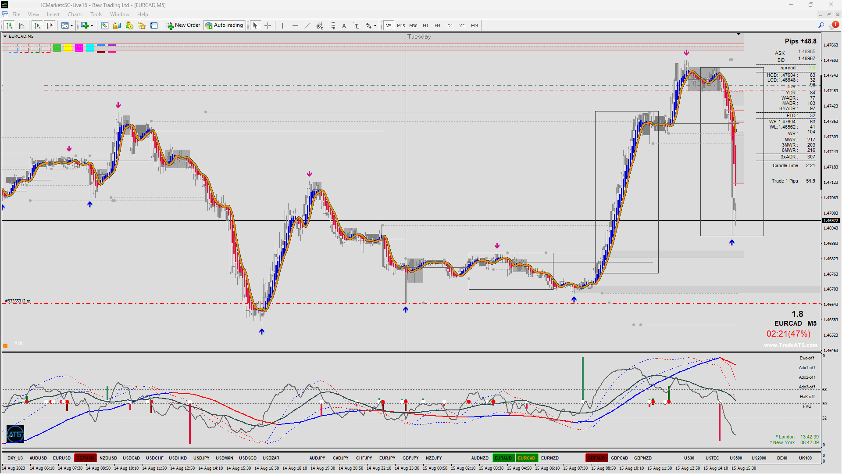
Task: Draw a trendline with the toolbar tool
Action: pos(307,25)
